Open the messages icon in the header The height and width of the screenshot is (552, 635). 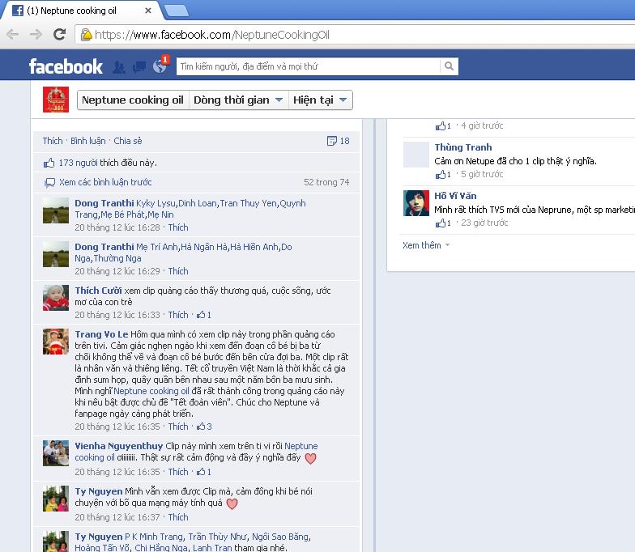coord(139,66)
